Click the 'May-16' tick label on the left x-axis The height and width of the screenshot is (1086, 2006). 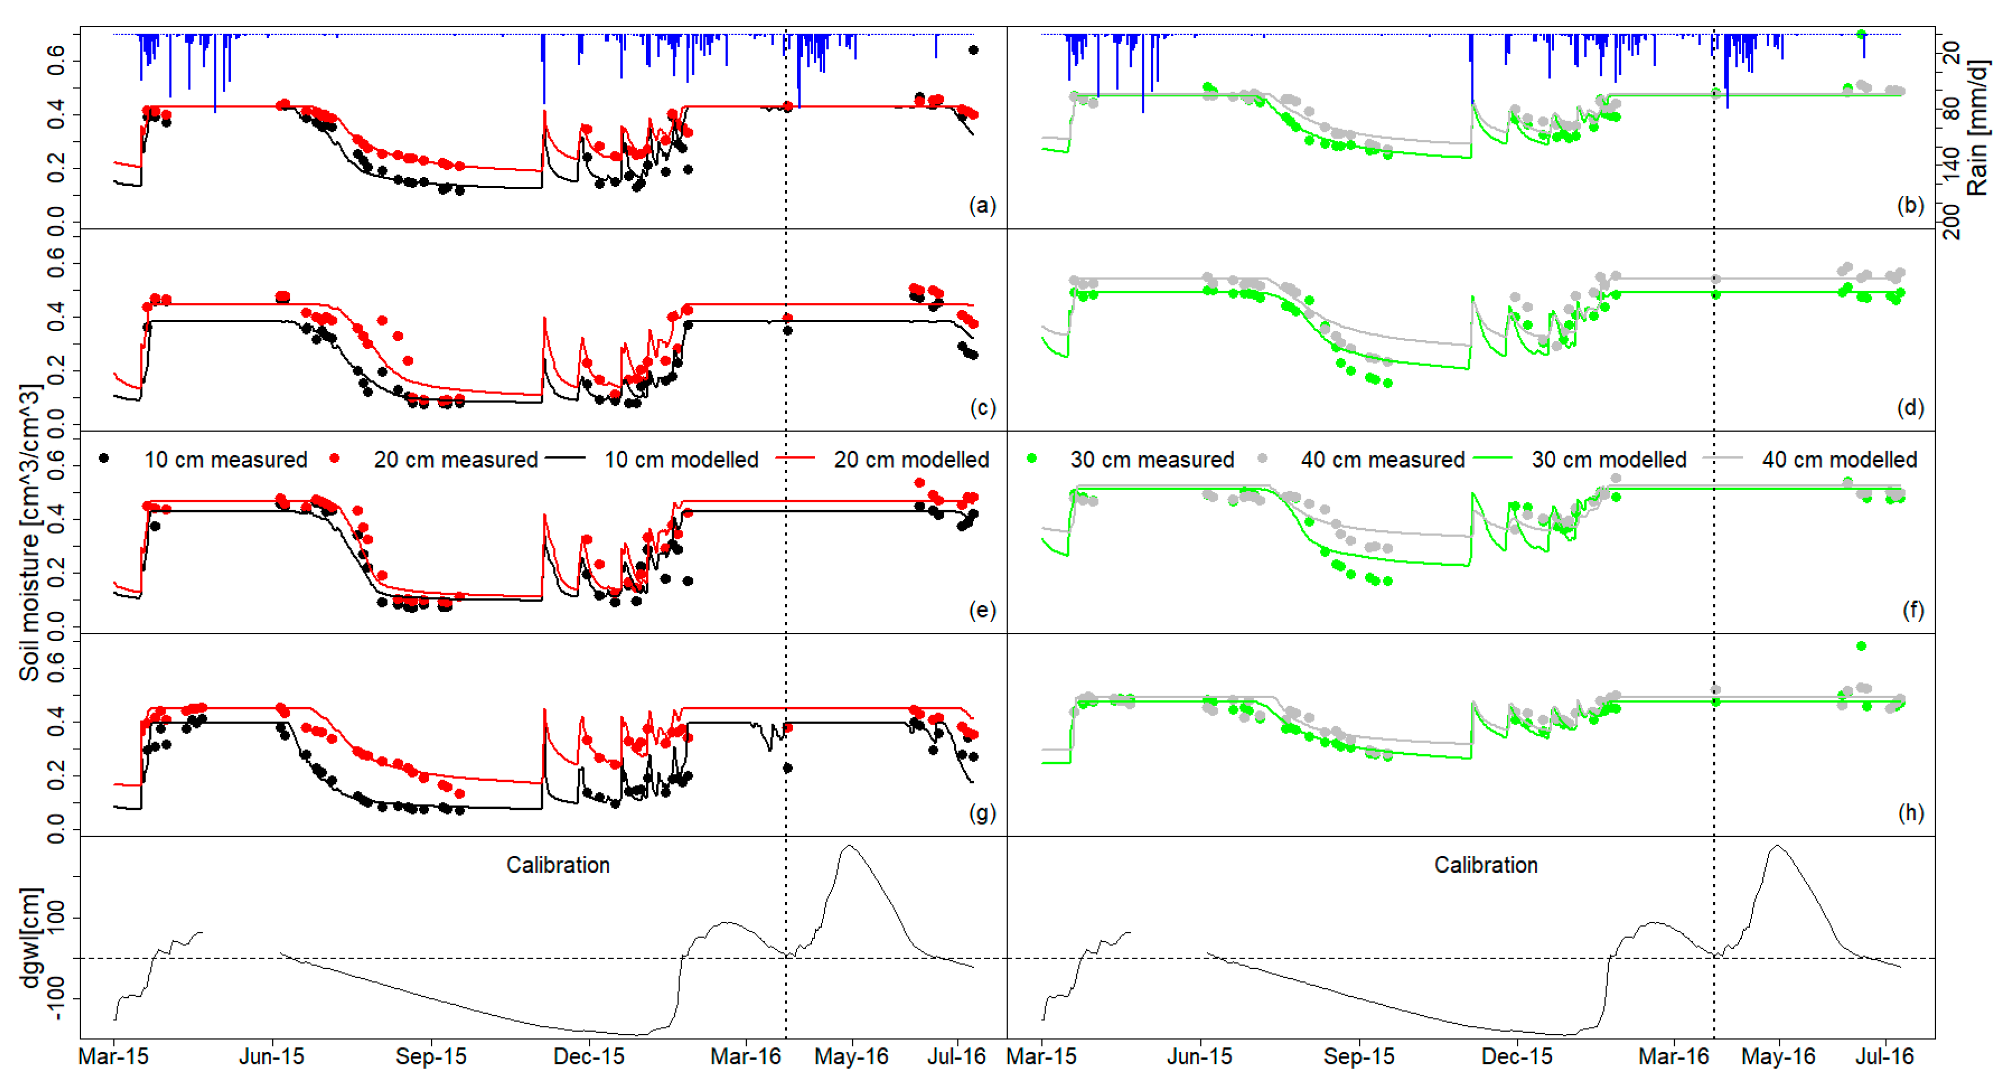pyautogui.click(x=851, y=1057)
